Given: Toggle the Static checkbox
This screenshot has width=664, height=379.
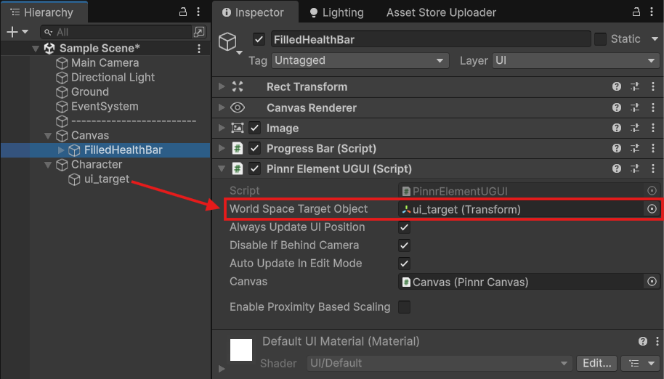Looking at the screenshot, I should coord(601,39).
